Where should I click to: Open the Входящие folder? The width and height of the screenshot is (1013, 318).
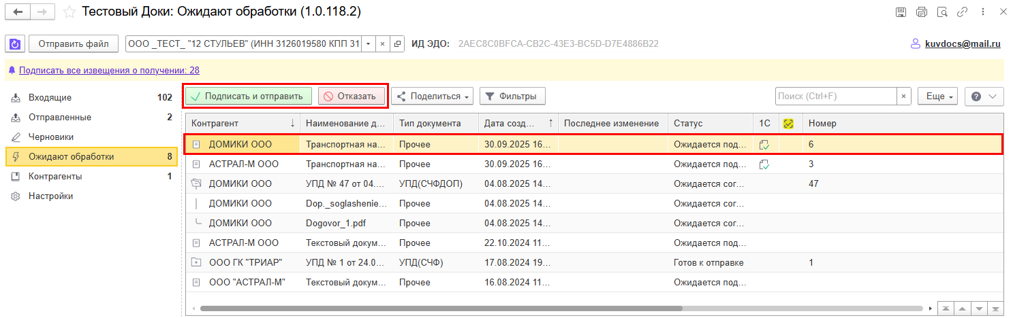click(50, 98)
